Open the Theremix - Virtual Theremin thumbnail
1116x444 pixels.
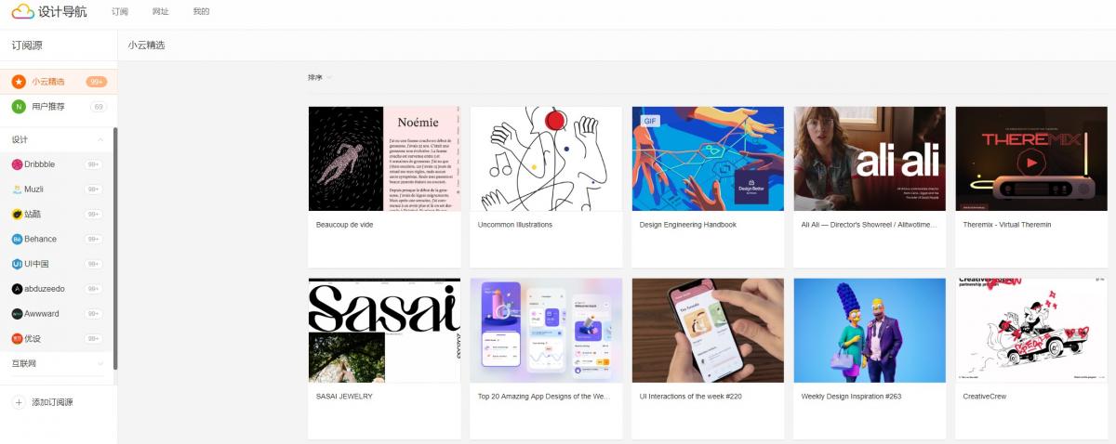click(x=1031, y=159)
